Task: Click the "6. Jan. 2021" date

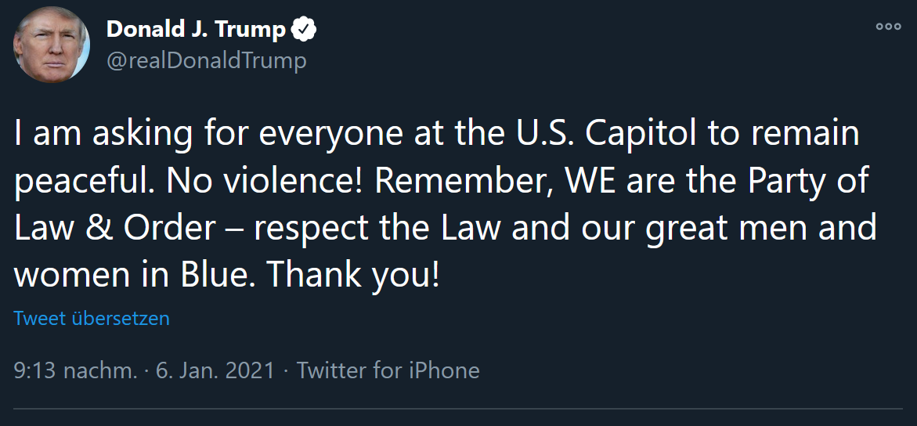Action: (x=215, y=370)
